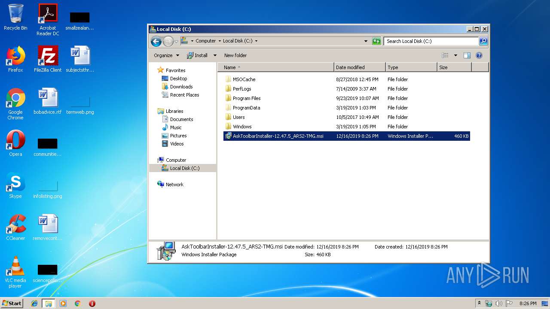Click New folder button
The image size is (550, 309).
pyautogui.click(x=235, y=55)
